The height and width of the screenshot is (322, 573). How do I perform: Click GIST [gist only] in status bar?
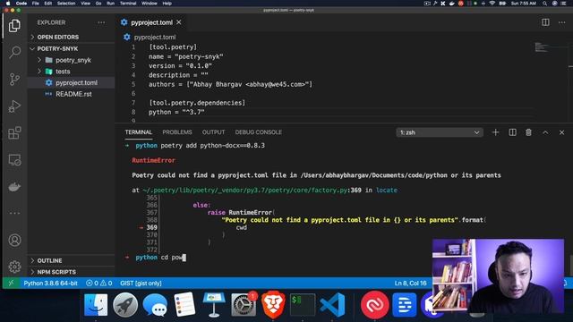pyautogui.click(x=141, y=283)
